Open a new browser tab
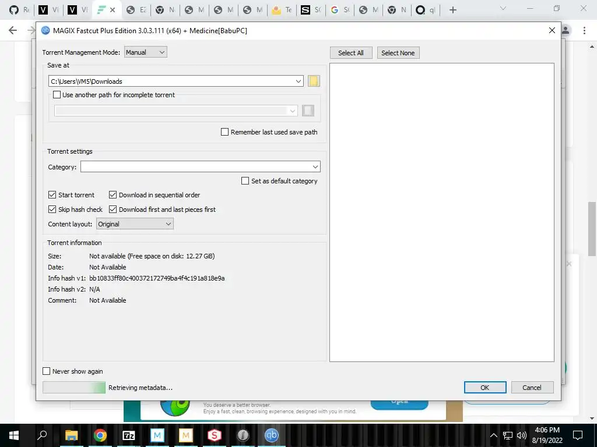 [x=452, y=10]
